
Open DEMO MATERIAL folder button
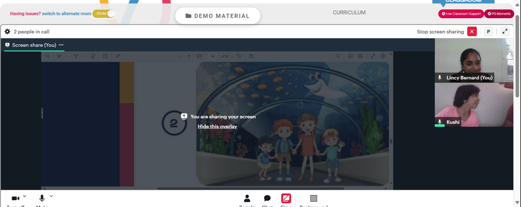[218, 16]
